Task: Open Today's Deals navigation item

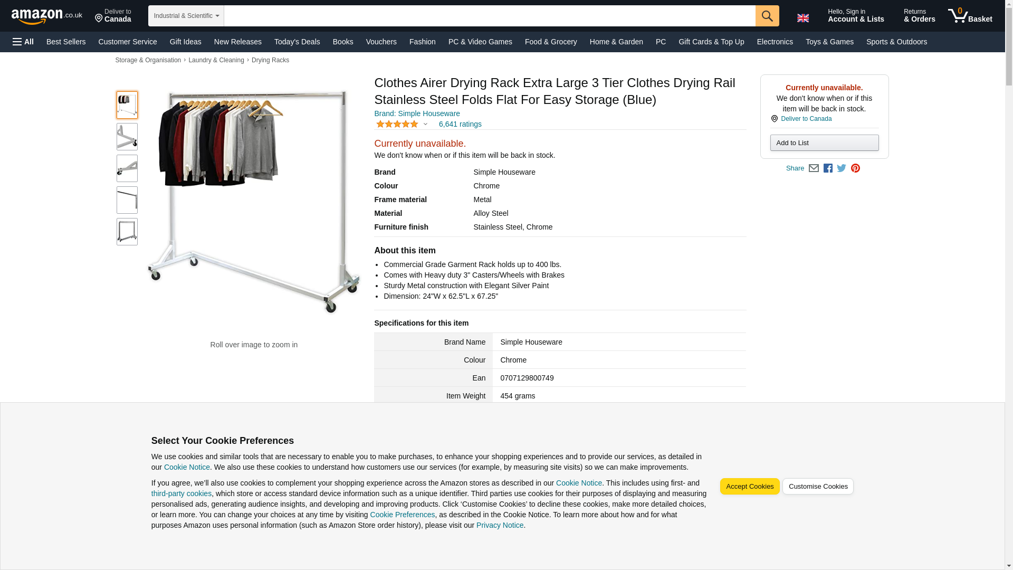Action: 297,42
